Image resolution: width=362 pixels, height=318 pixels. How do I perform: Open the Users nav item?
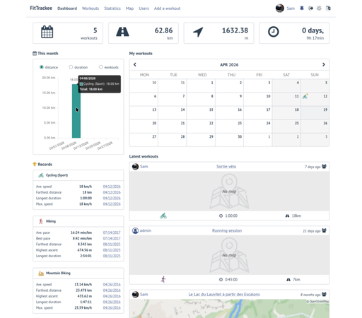pos(144,8)
